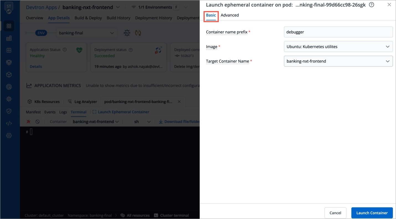Close the ephemeral container panel
This screenshot has height=219, width=396.
pos(389,5)
